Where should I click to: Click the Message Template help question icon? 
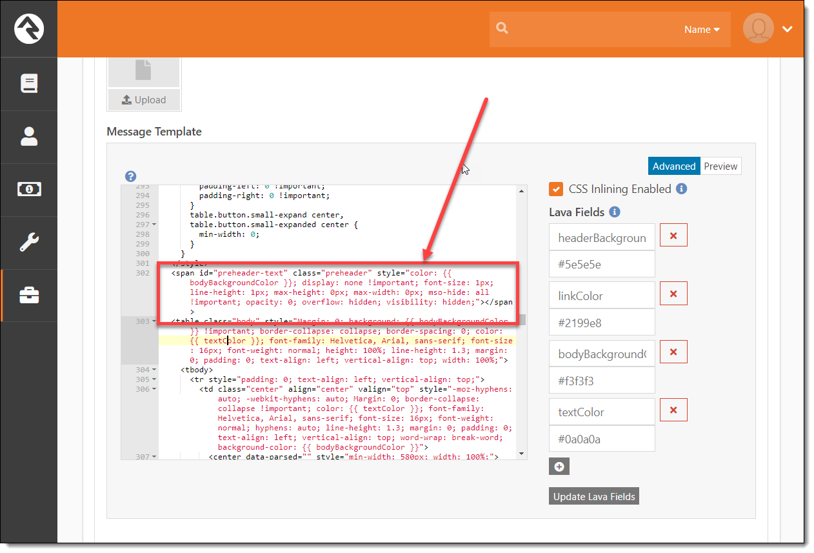point(131,176)
